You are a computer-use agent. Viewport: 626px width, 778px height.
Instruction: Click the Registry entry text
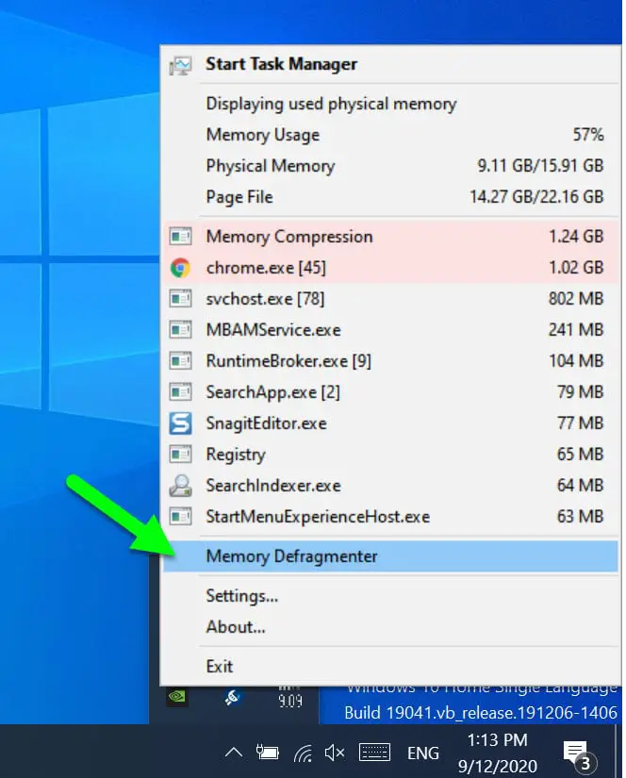click(x=236, y=455)
